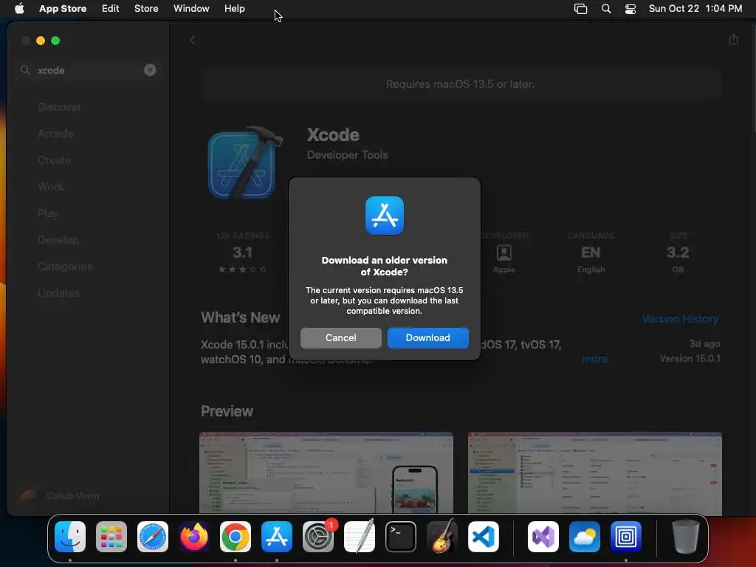Click the date and time in menu bar
The width and height of the screenshot is (756, 567).
click(695, 8)
